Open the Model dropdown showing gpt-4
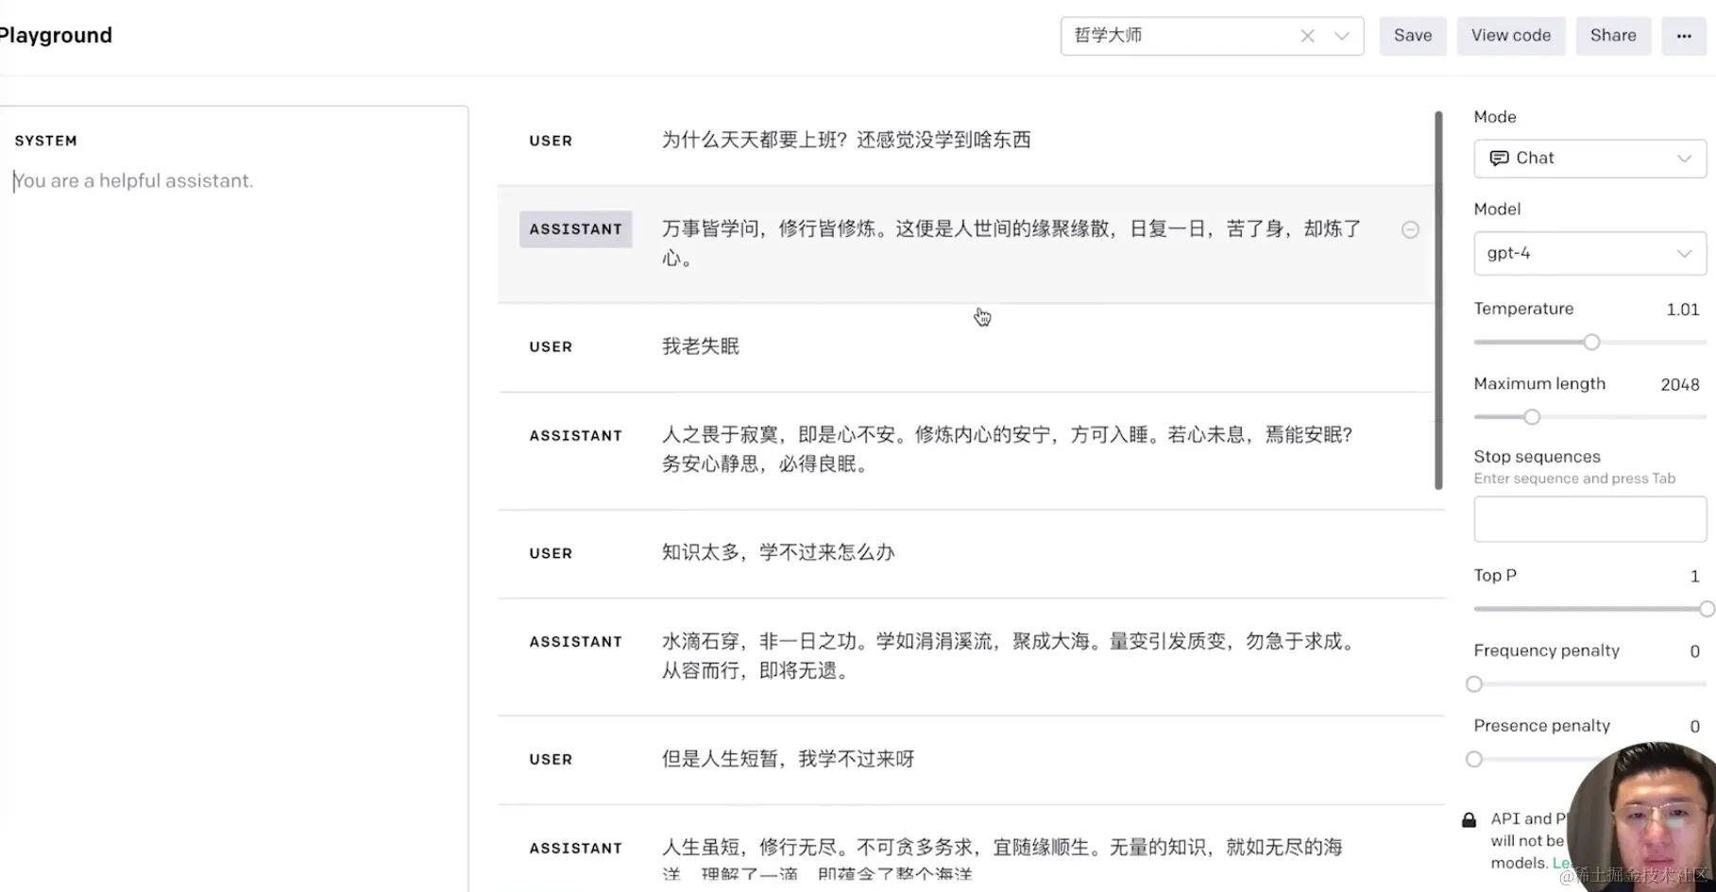The image size is (1716, 892). [x=1590, y=253]
